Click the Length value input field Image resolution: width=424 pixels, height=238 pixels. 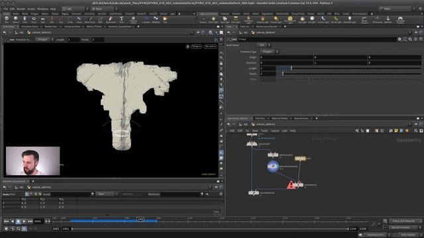[268, 68]
